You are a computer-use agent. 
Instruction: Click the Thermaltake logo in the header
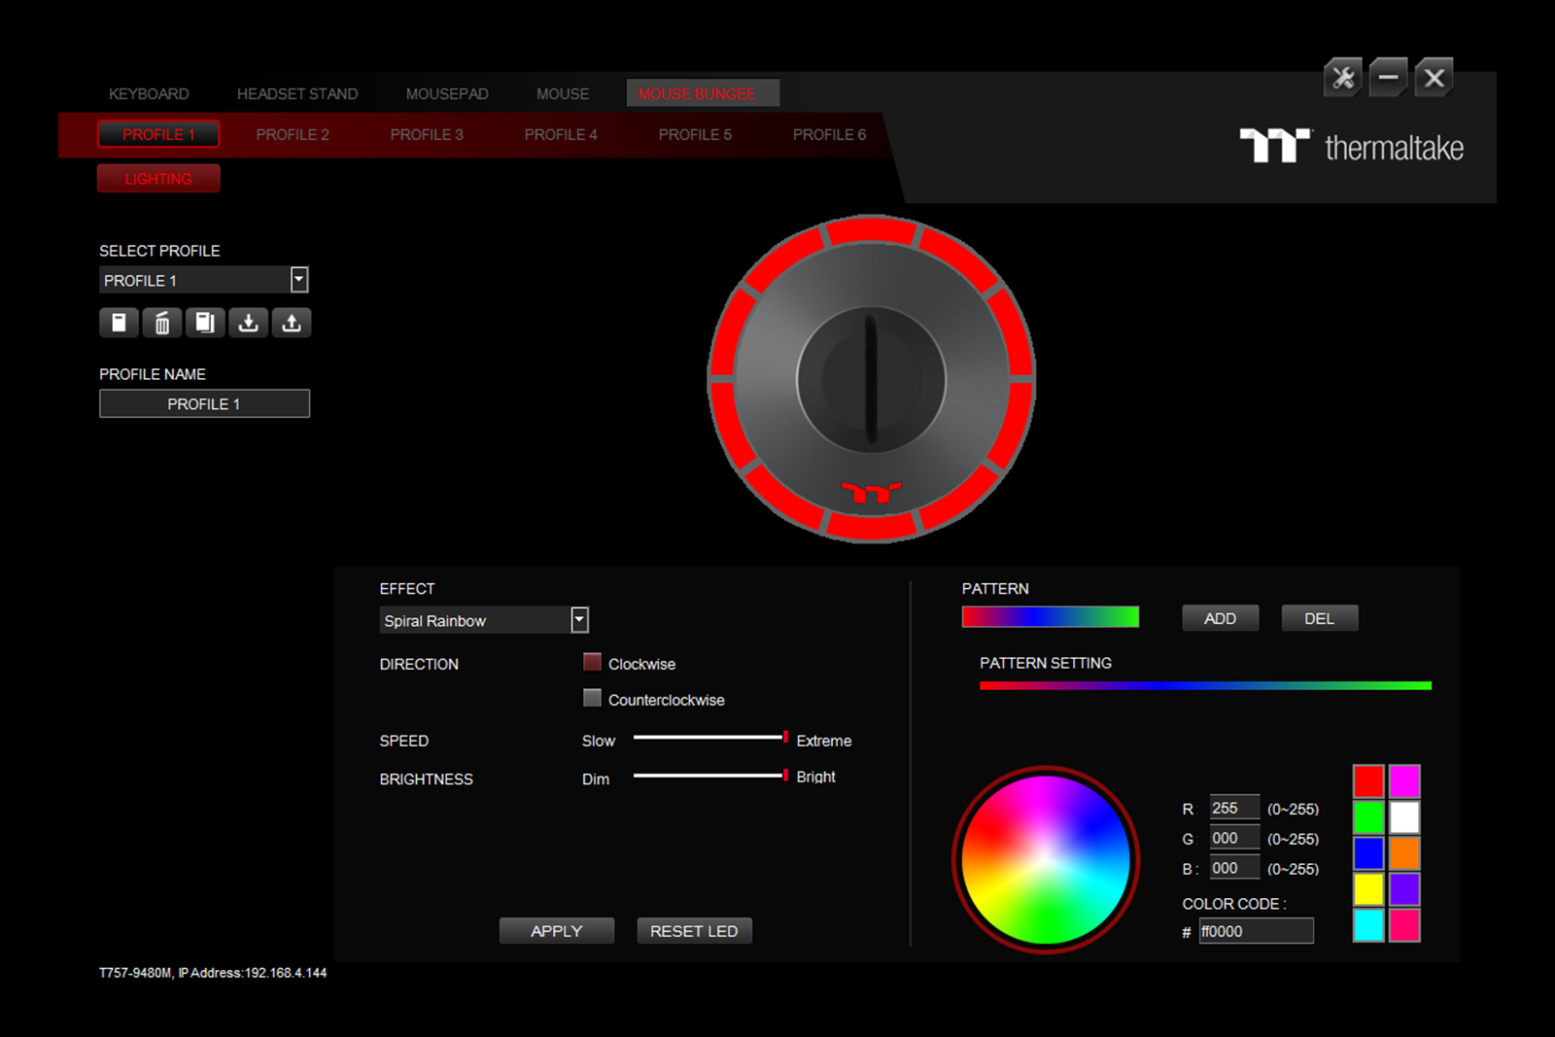tap(1351, 147)
